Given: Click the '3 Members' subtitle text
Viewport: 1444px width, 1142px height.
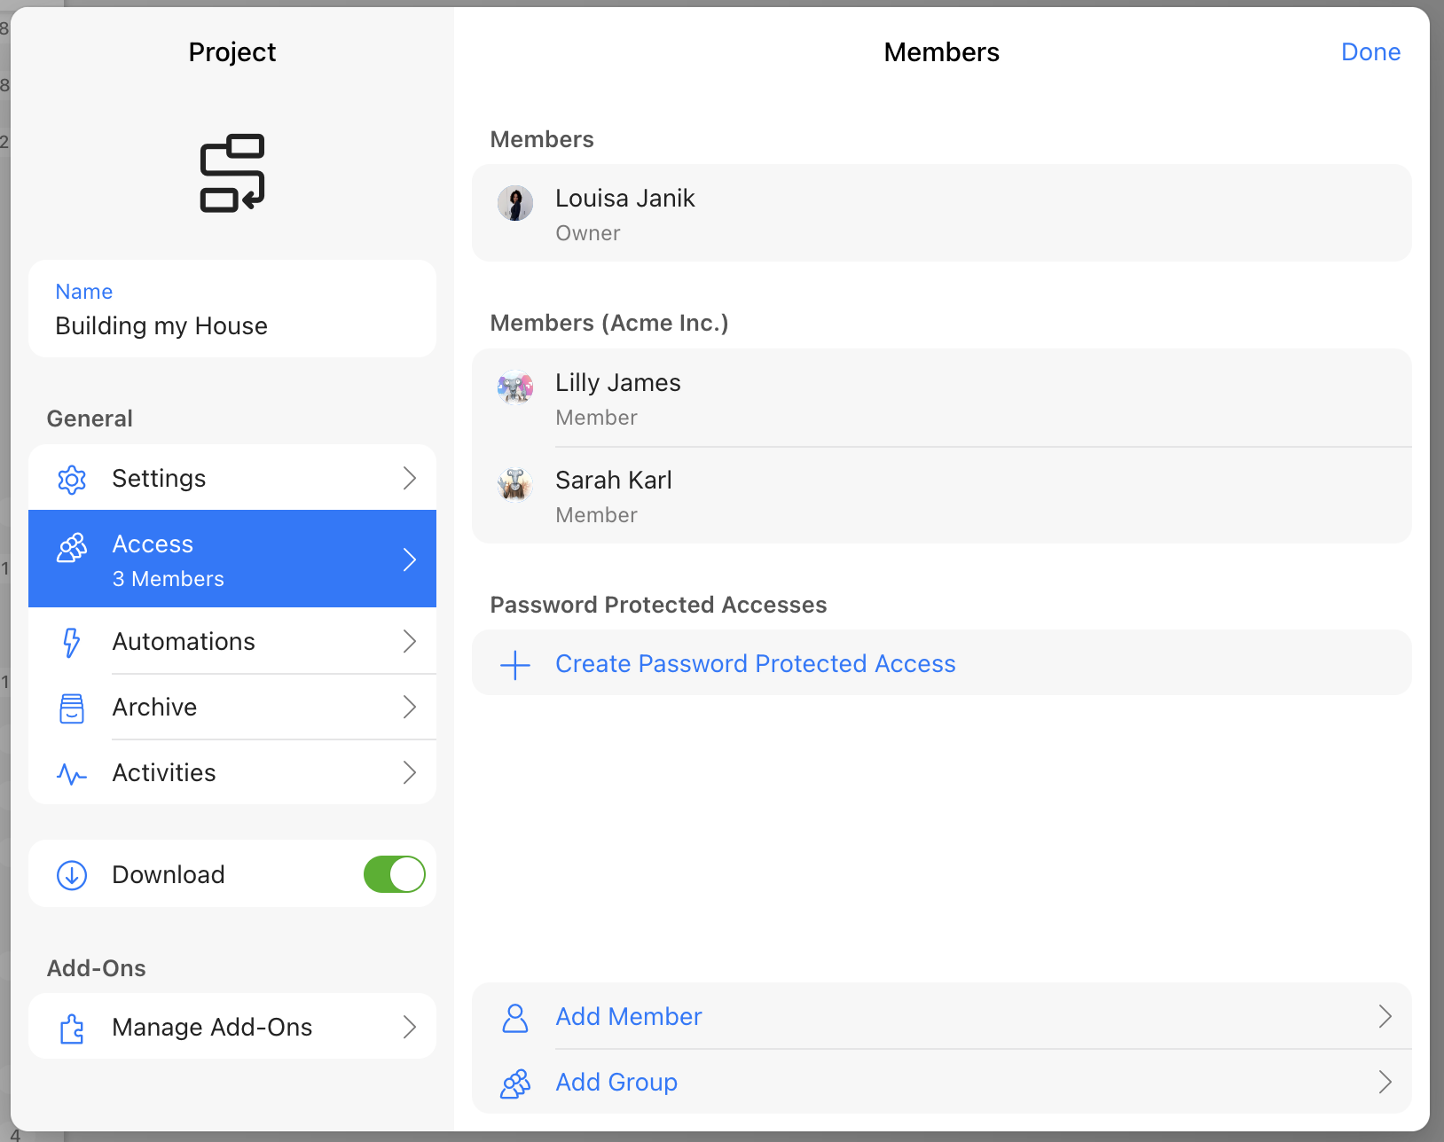Looking at the screenshot, I should pyautogui.click(x=169, y=579).
